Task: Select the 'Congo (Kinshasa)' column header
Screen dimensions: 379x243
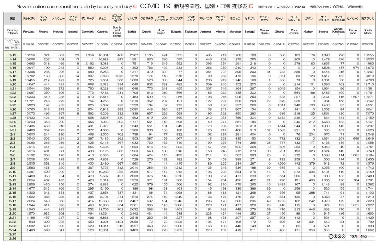Action: coord(338,32)
